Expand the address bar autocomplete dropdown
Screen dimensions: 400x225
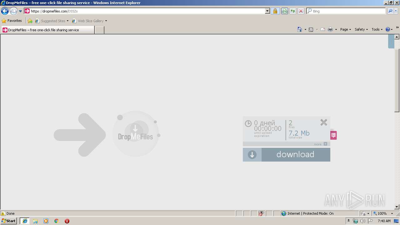coord(267,11)
